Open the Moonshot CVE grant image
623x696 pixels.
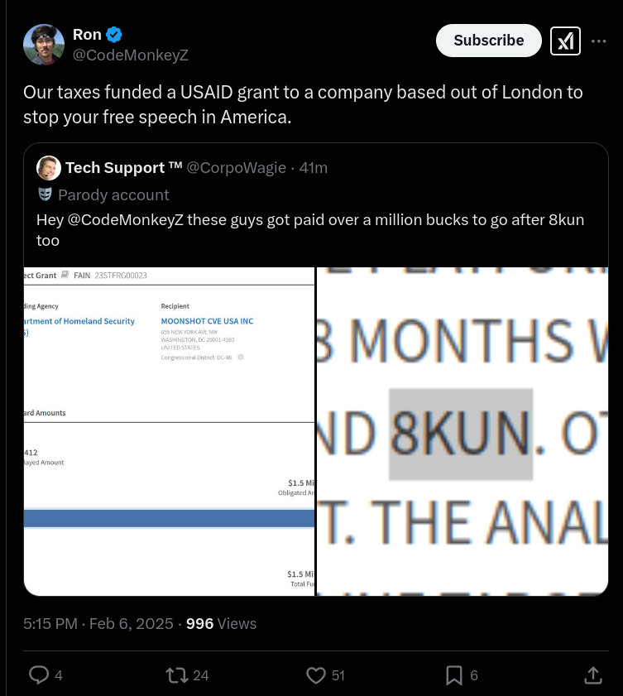click(x=169, y=431)
